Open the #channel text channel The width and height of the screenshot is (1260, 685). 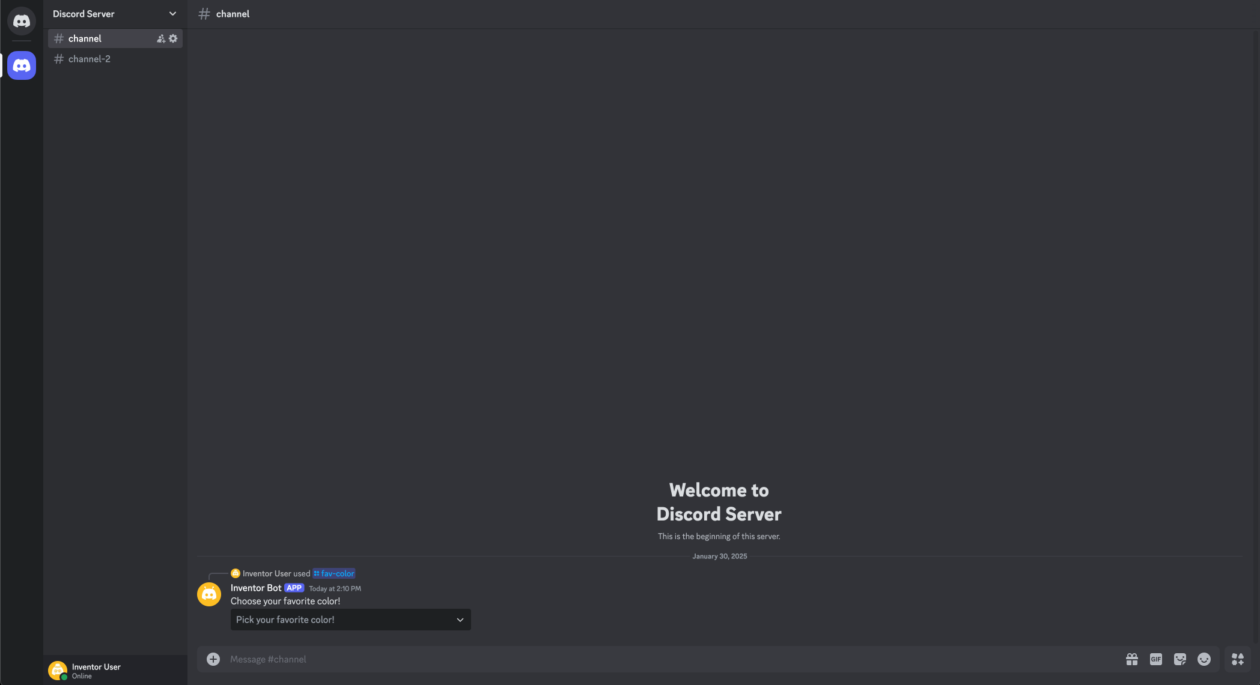(x=115, y=38)
